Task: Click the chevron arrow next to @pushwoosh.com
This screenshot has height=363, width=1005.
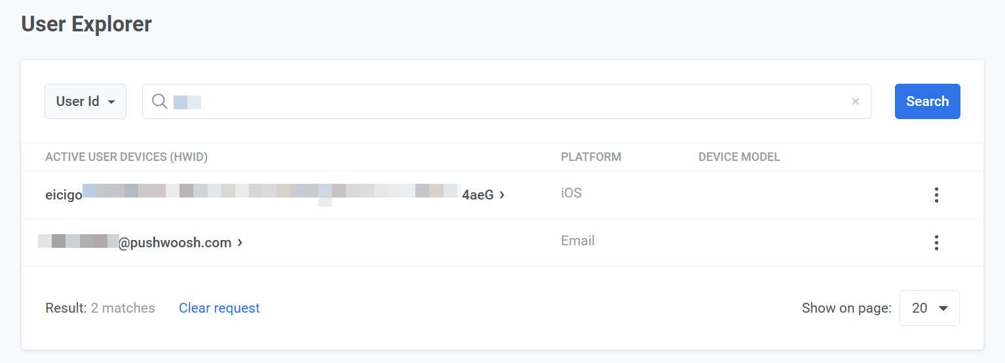Action: point(240,243)
